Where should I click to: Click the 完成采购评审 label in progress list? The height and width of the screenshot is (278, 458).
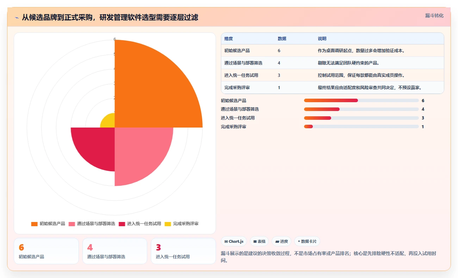pyautogui.click(x=234, y=127)
